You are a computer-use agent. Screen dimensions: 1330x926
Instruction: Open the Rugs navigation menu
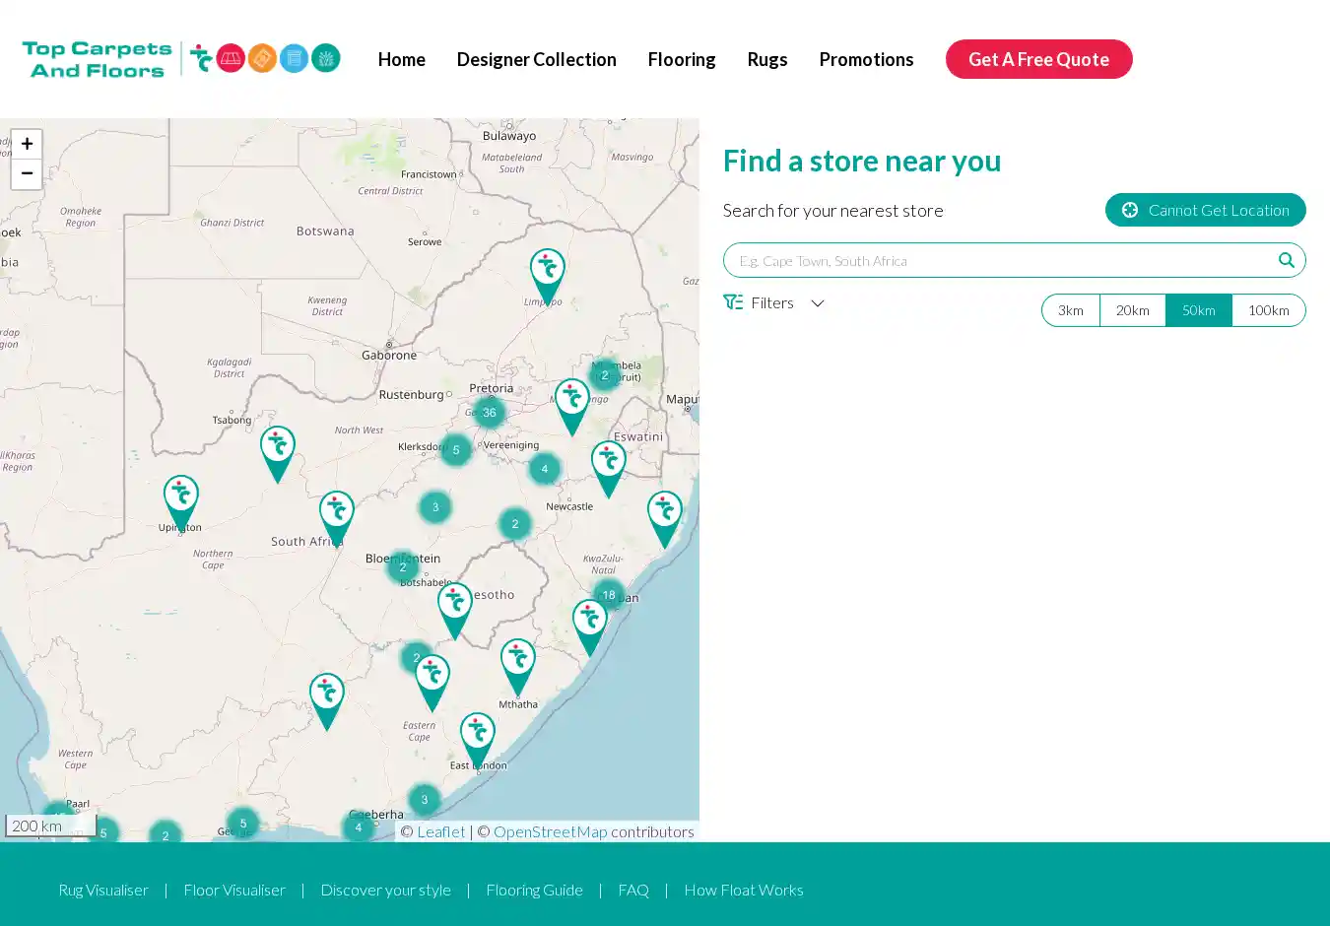tap(766, 59)
